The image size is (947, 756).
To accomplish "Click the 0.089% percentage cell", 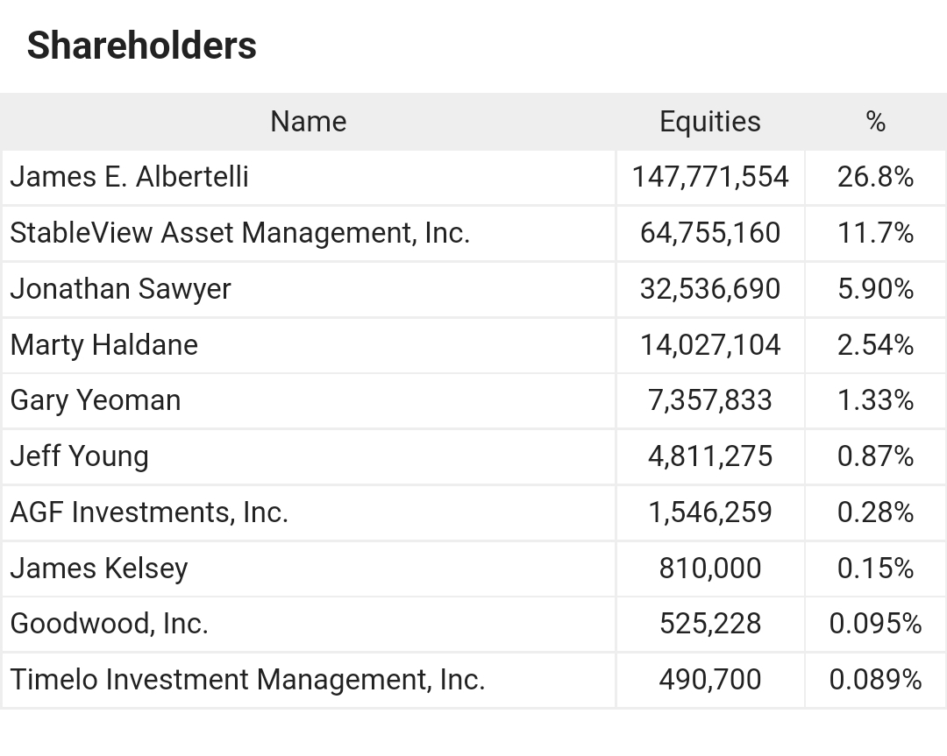I will (875, 680).
